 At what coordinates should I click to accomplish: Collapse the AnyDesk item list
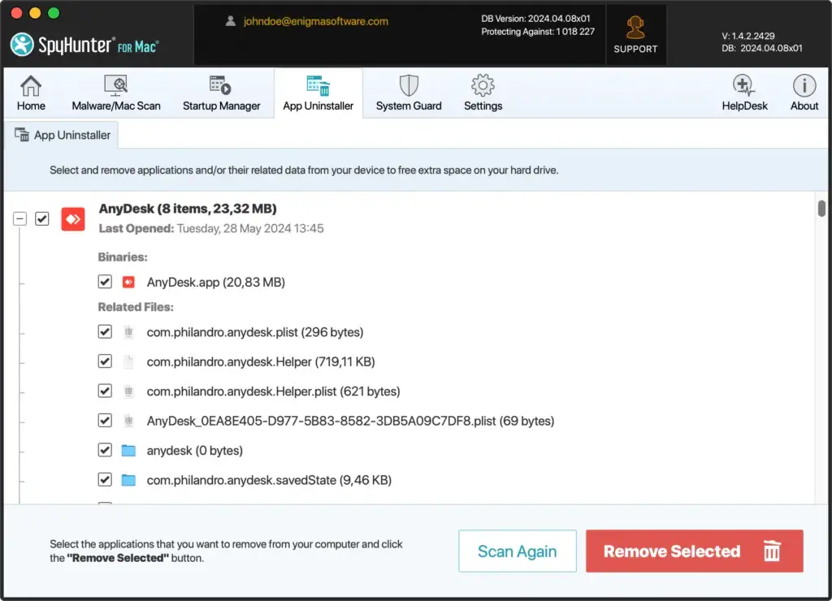coord(19,218)
